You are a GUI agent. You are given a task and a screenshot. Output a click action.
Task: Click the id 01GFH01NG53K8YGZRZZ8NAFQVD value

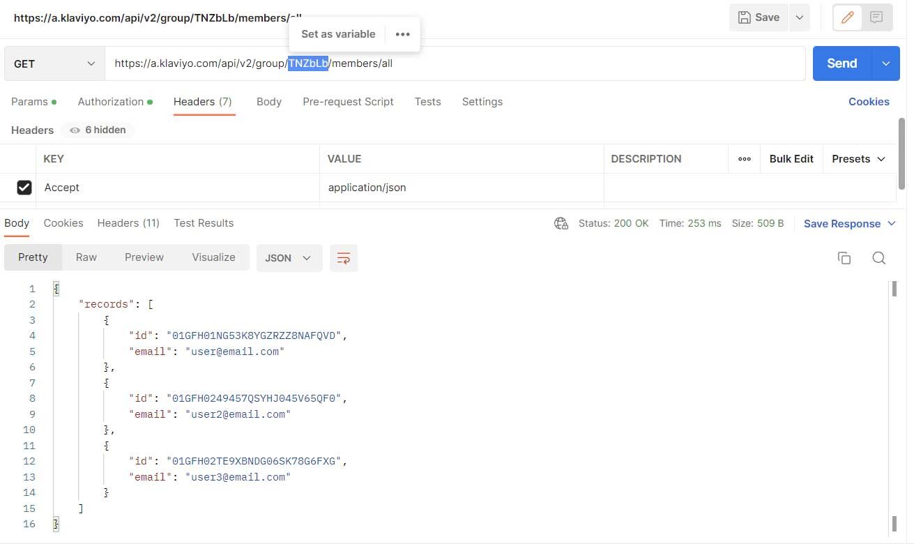point(254,335)
